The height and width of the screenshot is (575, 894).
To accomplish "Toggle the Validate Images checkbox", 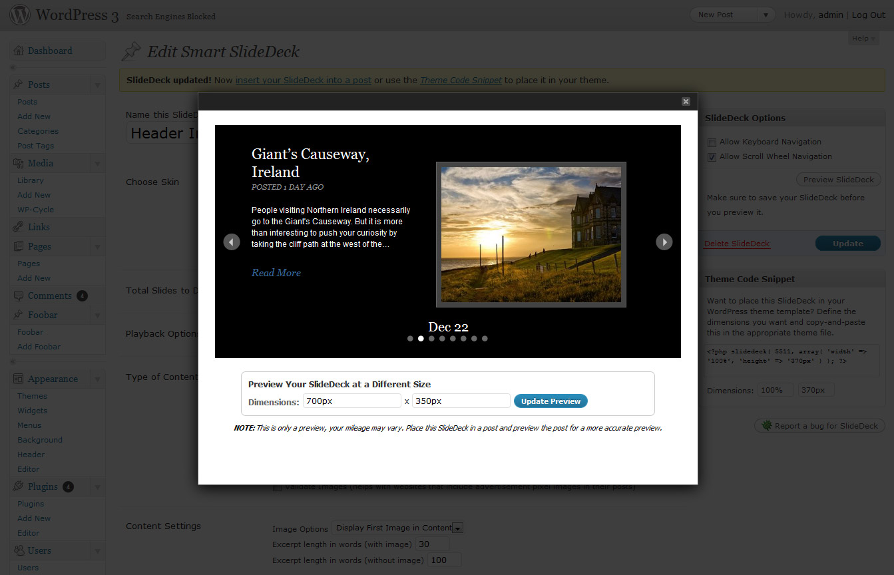I will [277, 488].
